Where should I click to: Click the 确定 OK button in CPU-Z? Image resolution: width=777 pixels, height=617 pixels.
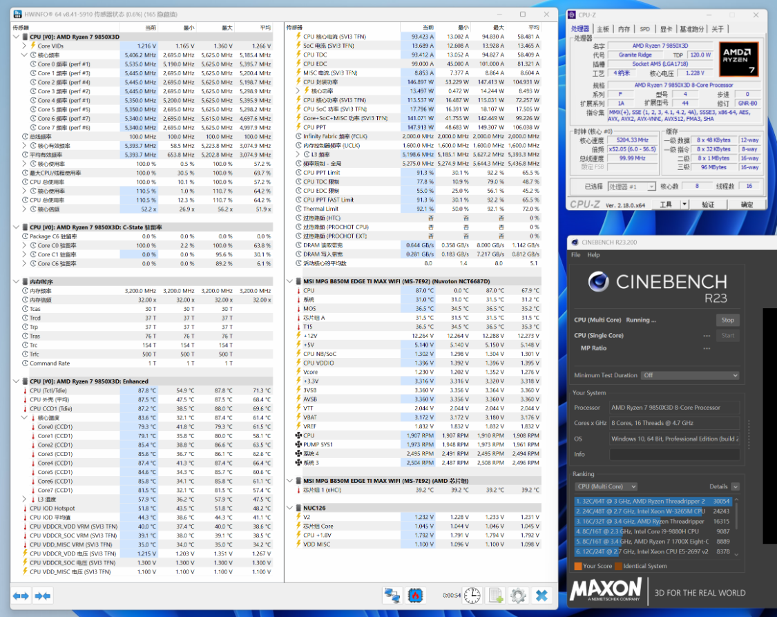(x=747, y=205)
